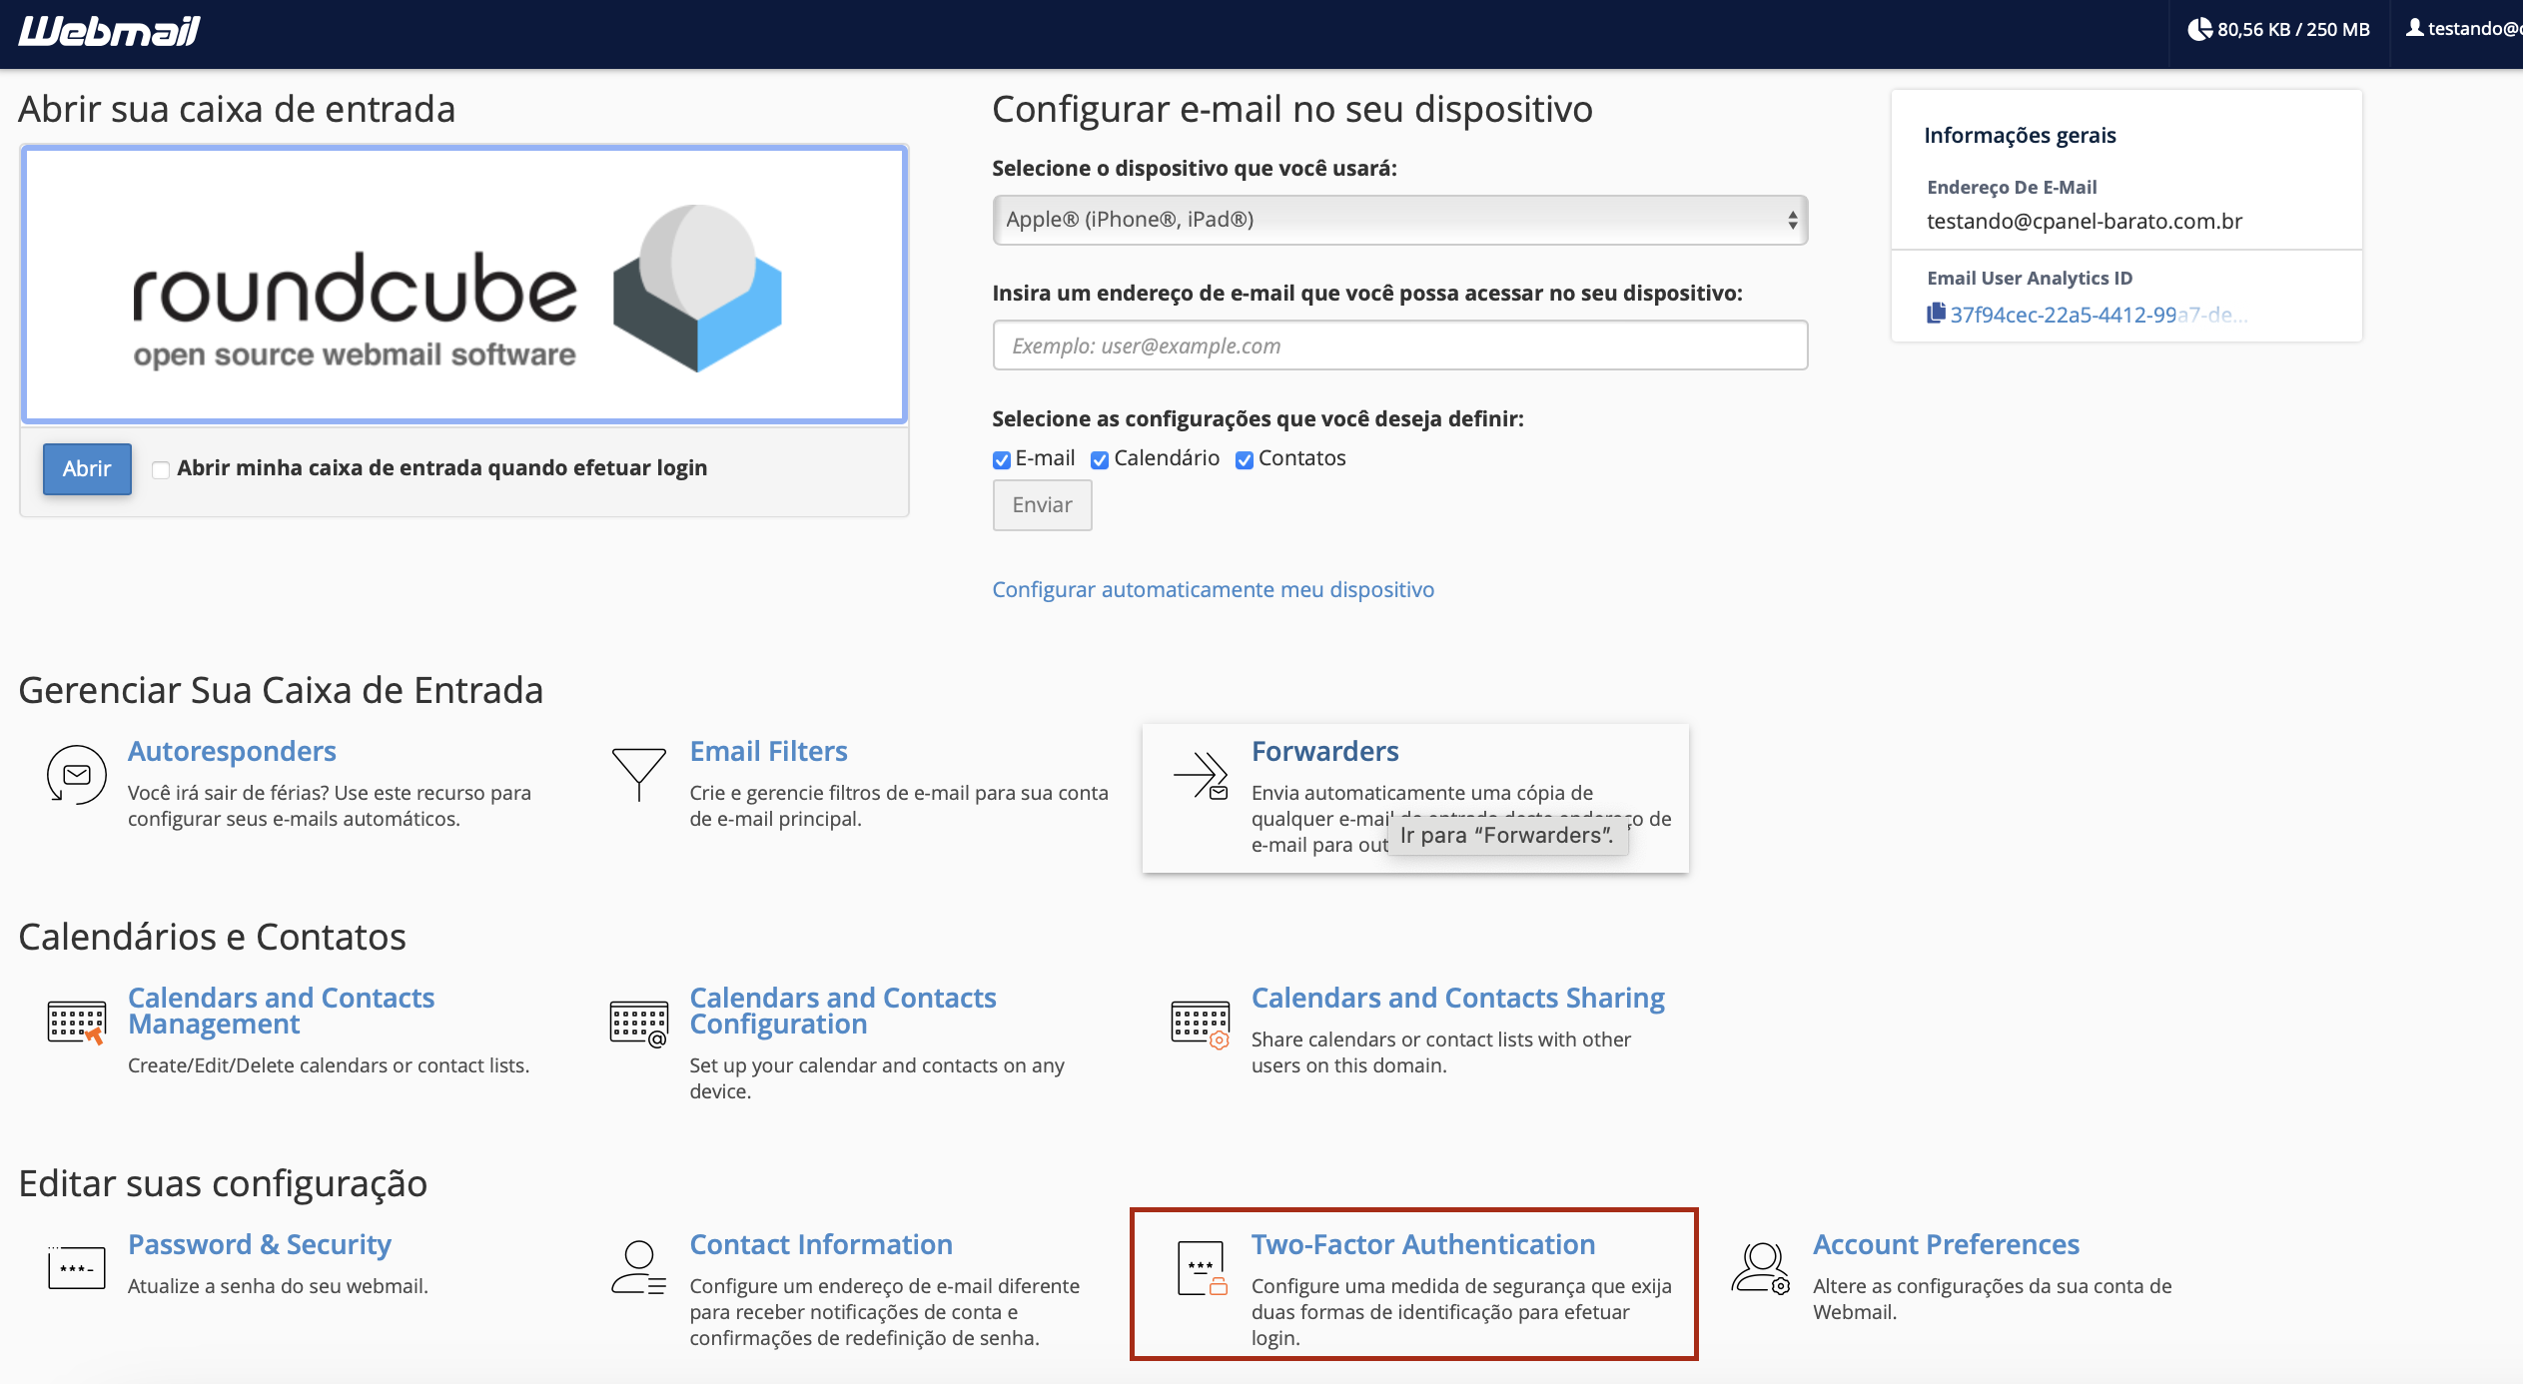This screenshot has height=1384, width=2523.
Task: Click the Editar suas configuração heading
Action: coord(223,1183)
